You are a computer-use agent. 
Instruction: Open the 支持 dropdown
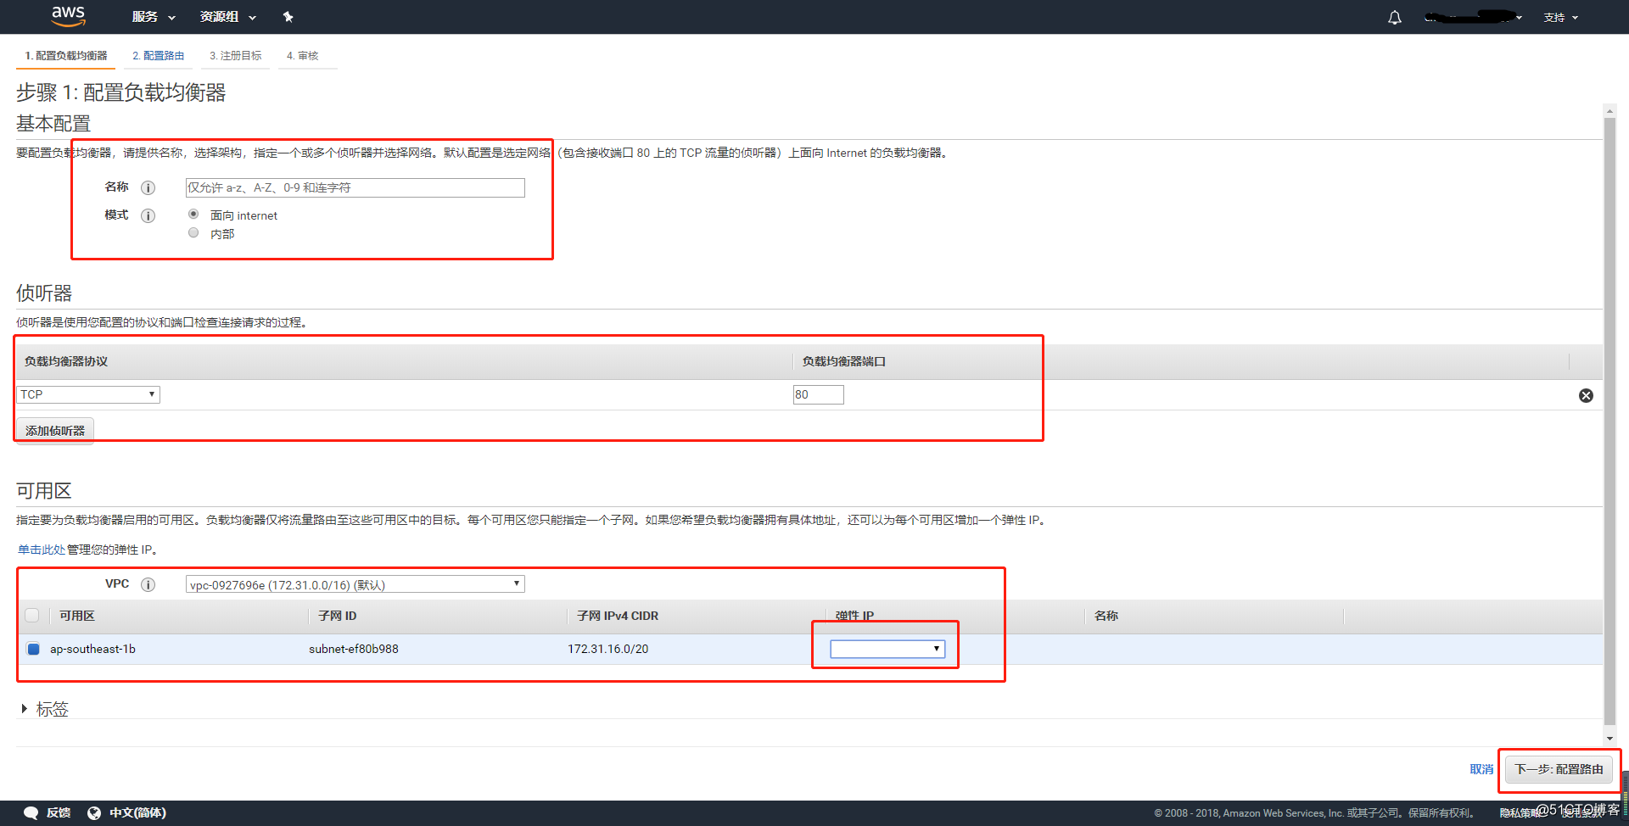pyautogui.click(x=1560, y=17)
